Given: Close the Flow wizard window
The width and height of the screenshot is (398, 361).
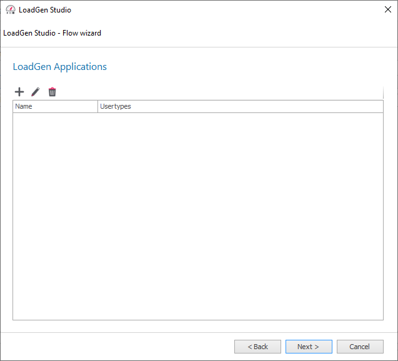Looking at the screenshot, I should pos(387,9).
